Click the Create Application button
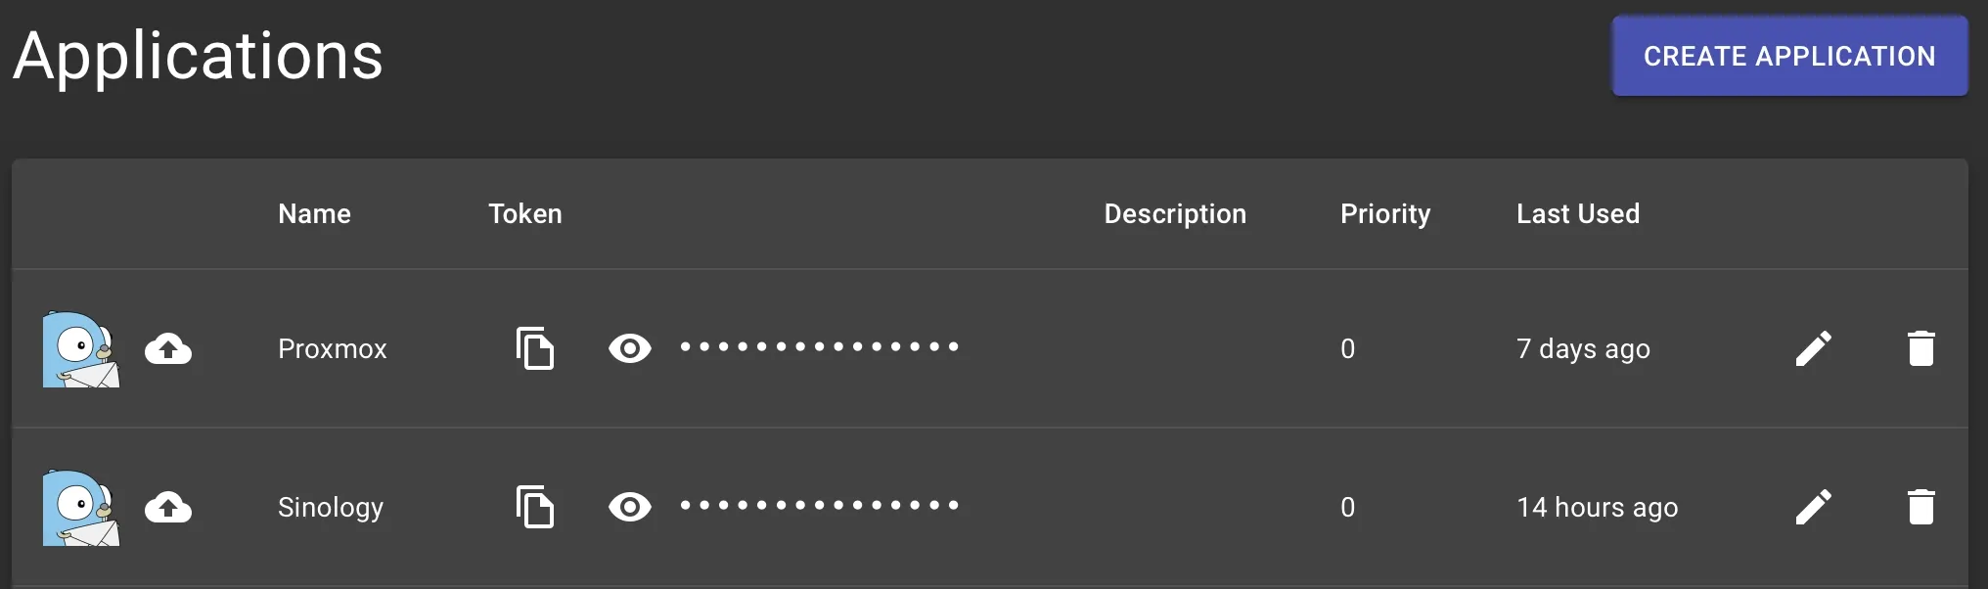Screen dimensions: 1988x589 point(1788,56)
